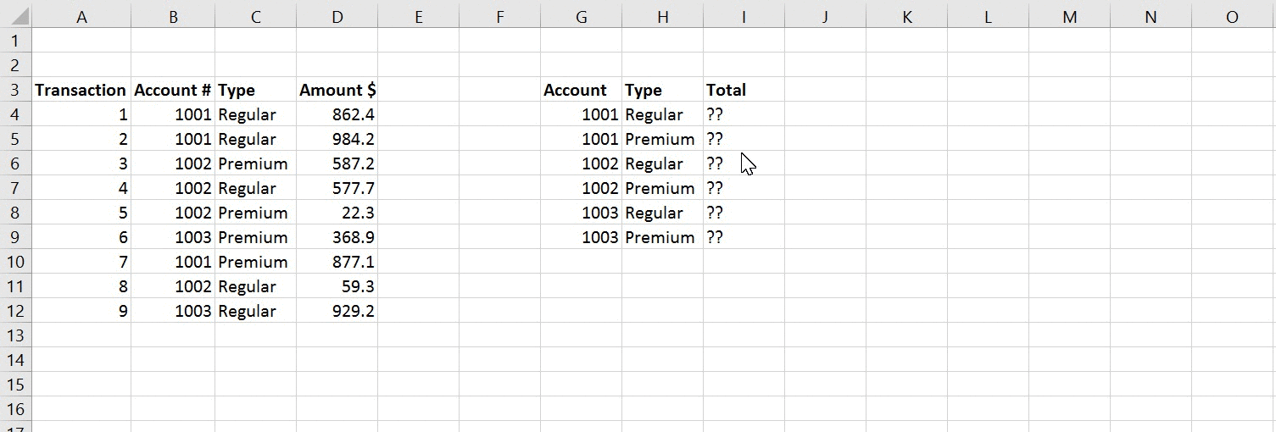Click the "Type" header in column H
This screenshot has width=1276, height=432.
click(662, 90)
